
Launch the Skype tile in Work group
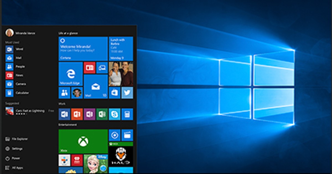click(x=115, y=114)
